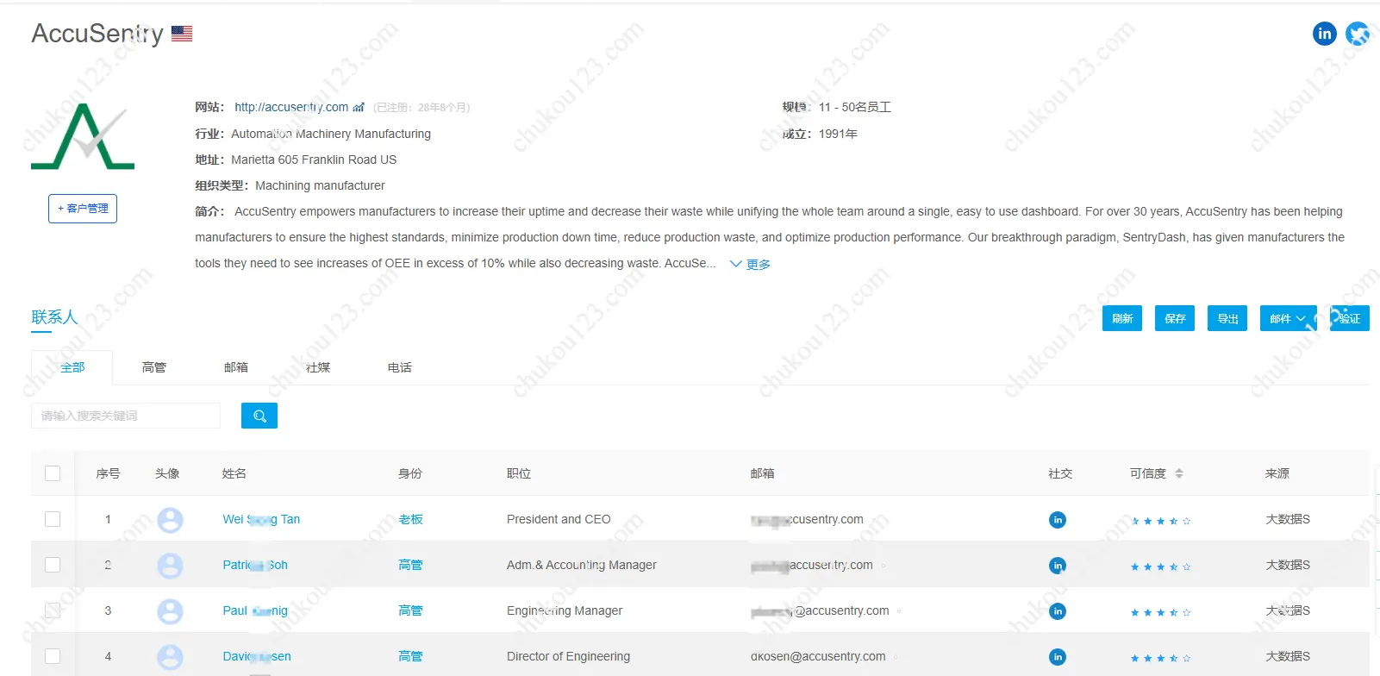Viewport: 1380px width, 676px height.
Task: Select the checkbox for the Director of Engineering row
Action: (x=53, y=656)
